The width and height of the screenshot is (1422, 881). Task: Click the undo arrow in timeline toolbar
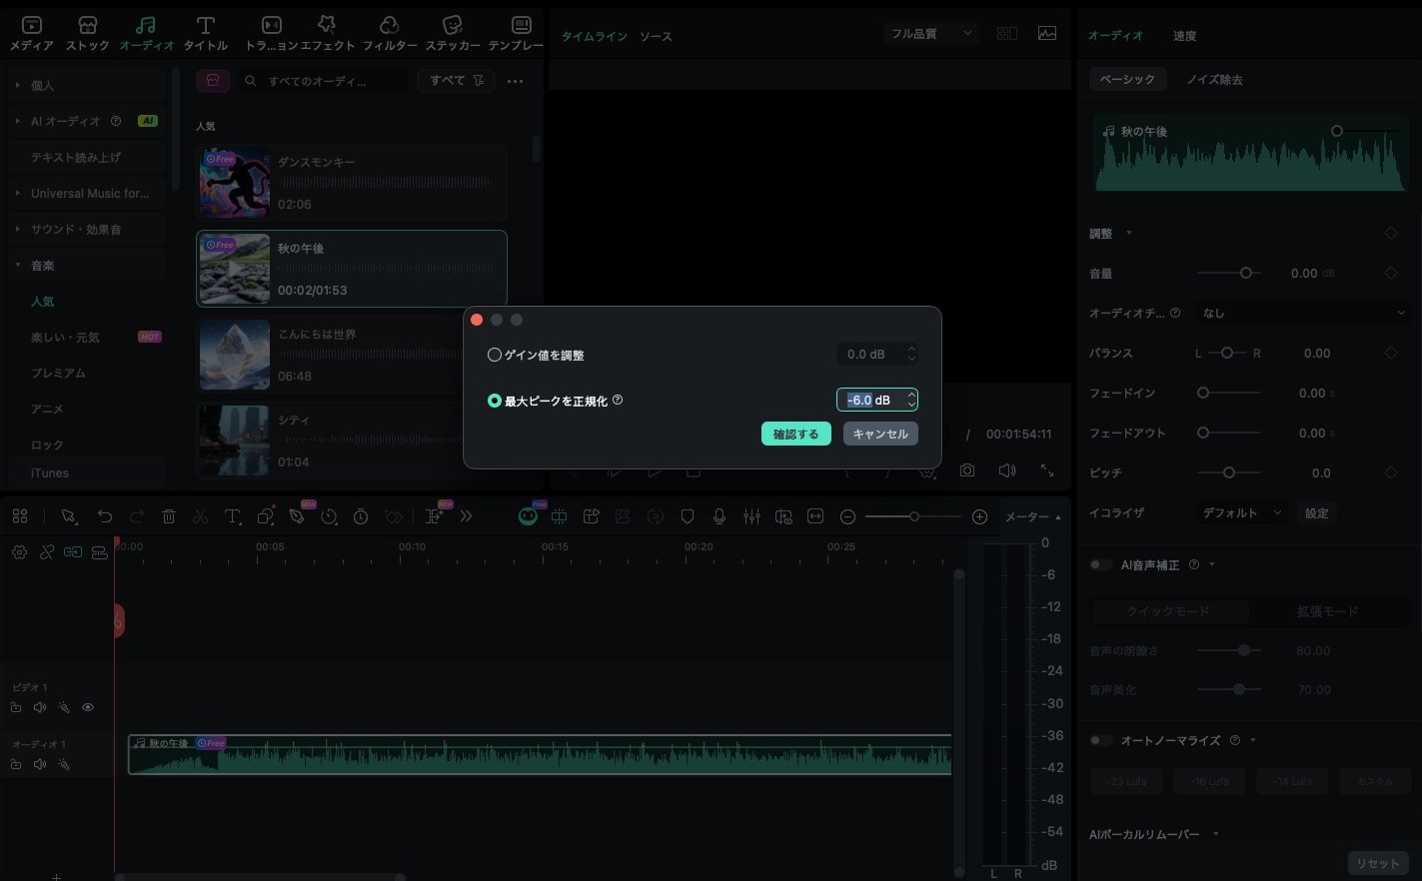[x=105, y=516]
